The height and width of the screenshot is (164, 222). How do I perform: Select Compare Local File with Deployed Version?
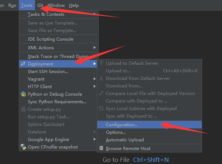click(x=150, y=94)
